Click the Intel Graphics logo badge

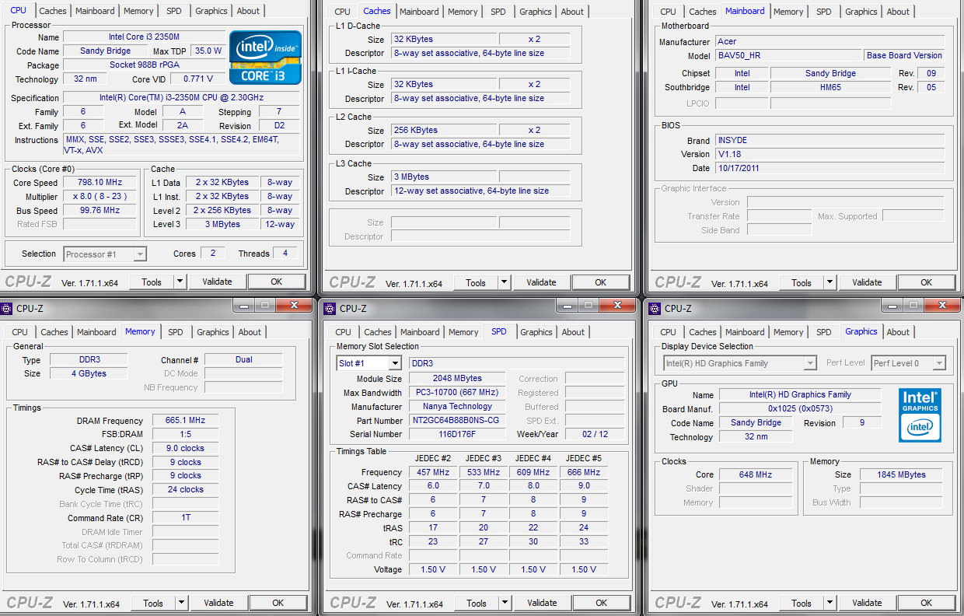click(x=920, y=415)
